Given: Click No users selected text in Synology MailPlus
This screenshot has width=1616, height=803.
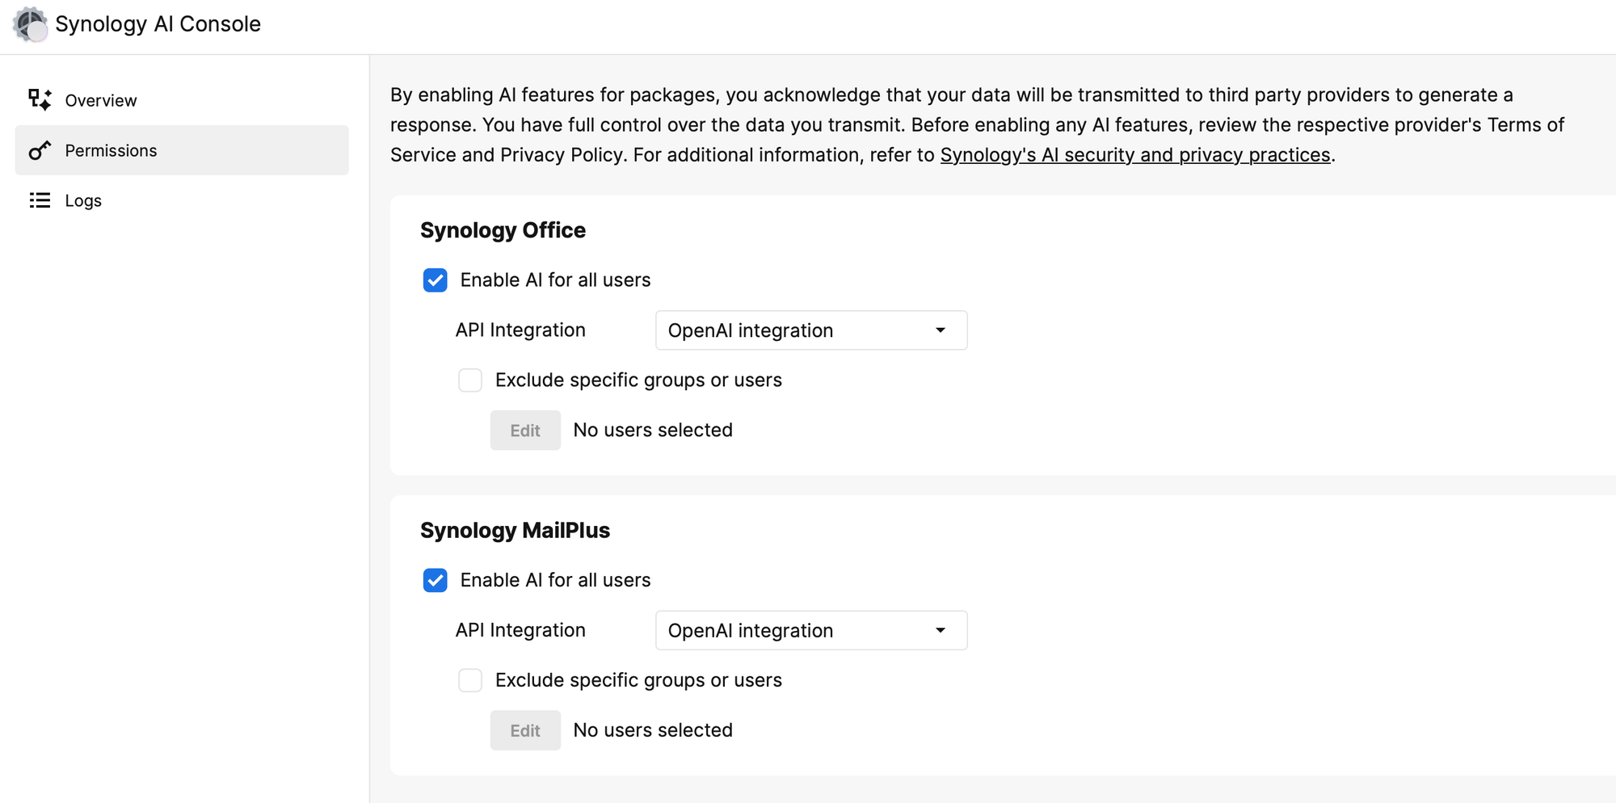Looking at the screenshot, I should tap(653, 730).
